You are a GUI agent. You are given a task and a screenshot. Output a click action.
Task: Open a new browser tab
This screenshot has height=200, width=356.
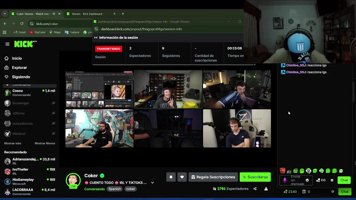click(x=123, y=14)
